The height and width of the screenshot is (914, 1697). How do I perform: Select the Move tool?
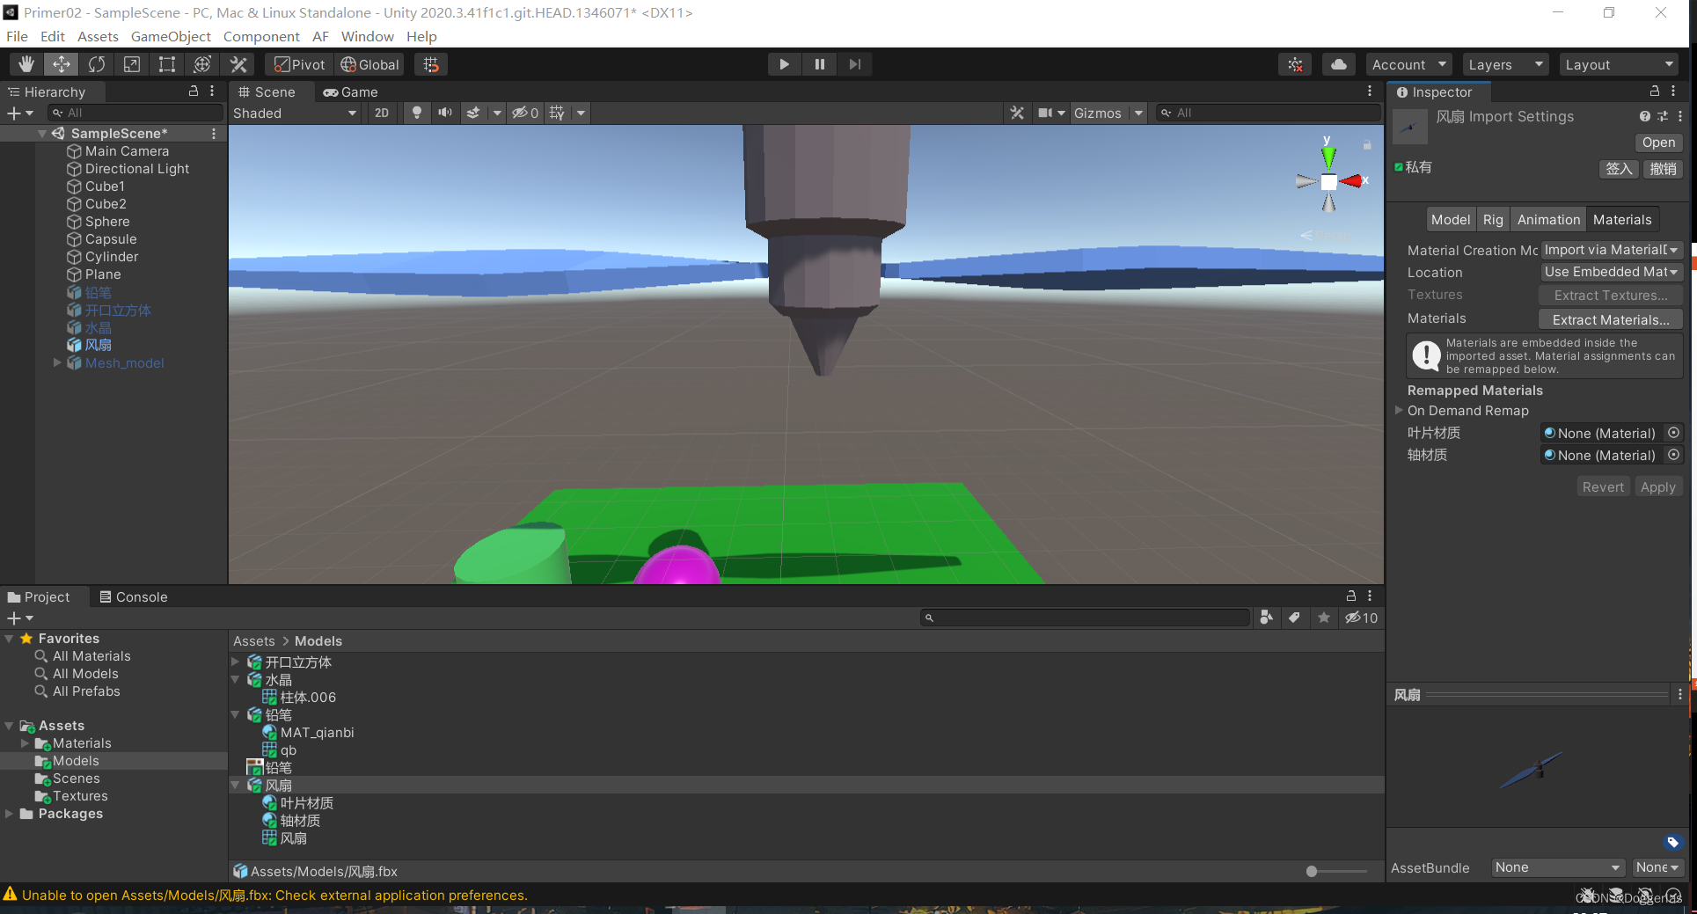(62, 64)
